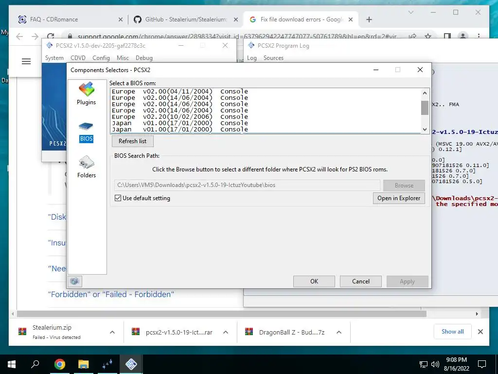This screenshot has height=374, width=498.
Task: Click Show all downloads
Action: pos(452,332)
